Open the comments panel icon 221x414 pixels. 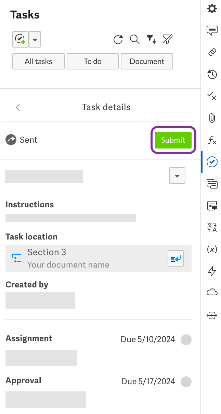(212, 30)
